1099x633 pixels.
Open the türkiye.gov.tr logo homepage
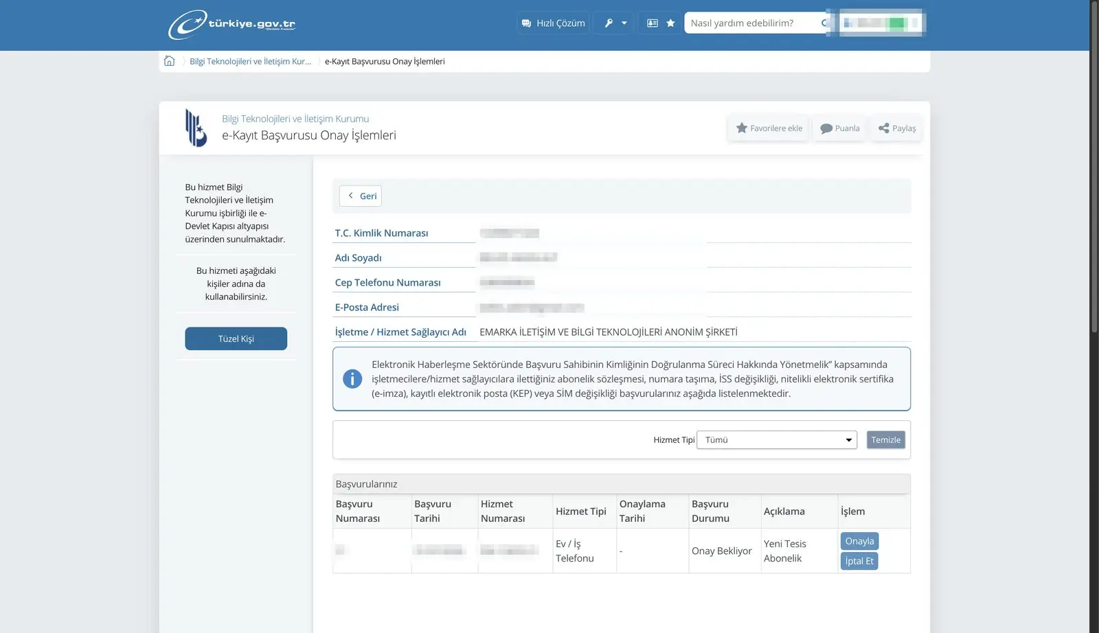tap(231, 24)
